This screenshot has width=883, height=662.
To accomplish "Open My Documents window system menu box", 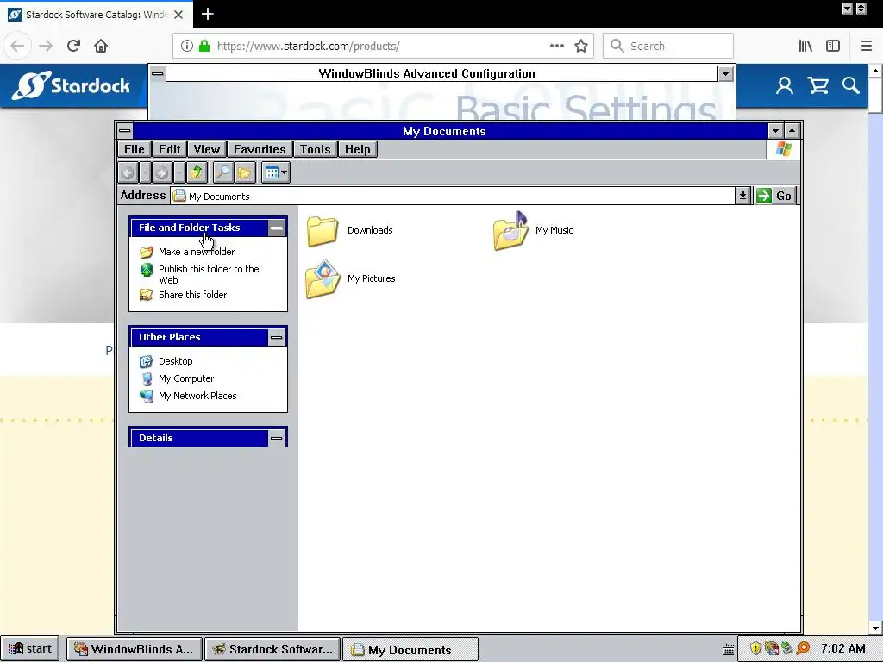I will click(x=124, y=131).
